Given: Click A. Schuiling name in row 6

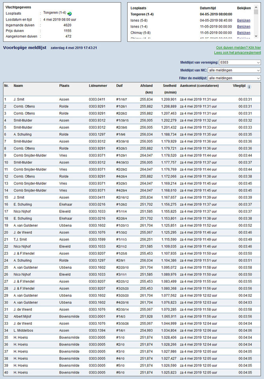Looking at the screenshot, I should pos(22,134).
